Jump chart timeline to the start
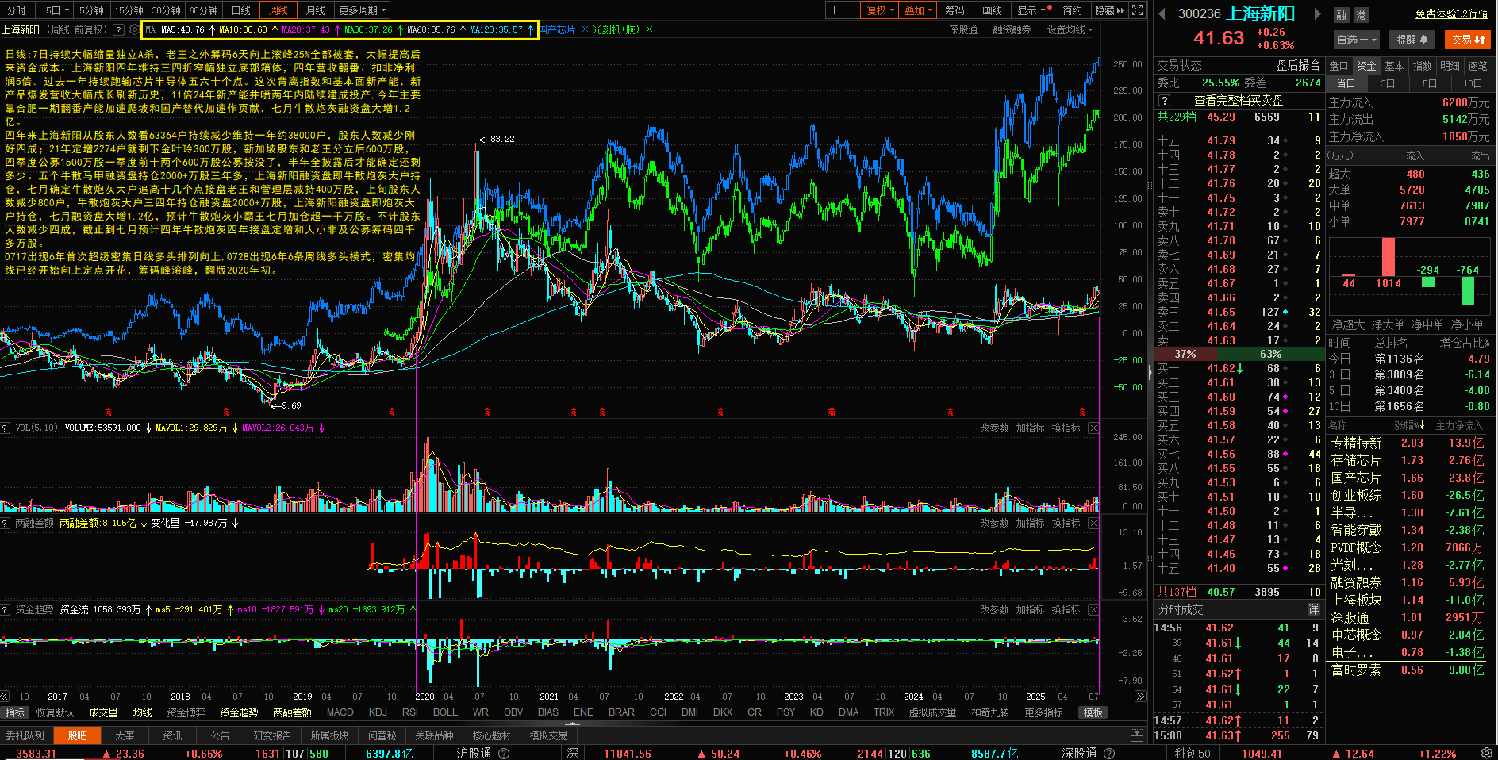The height and width of the screenshot is (760, 1498). click(x=5, y=697)
